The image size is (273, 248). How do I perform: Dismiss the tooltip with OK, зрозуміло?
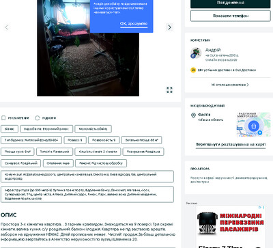134,24
